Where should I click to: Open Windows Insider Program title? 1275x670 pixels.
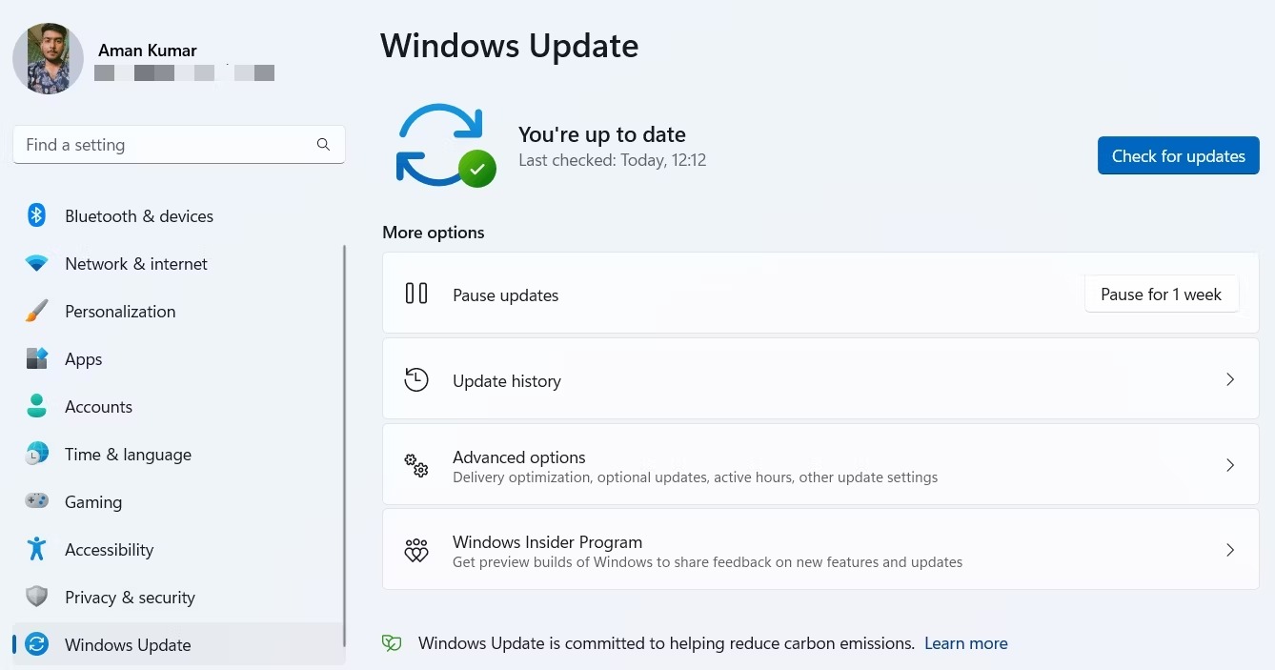coord(548,542)
